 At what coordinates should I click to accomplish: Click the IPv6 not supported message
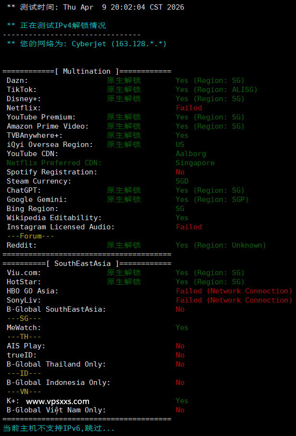[x=59, y=428]
